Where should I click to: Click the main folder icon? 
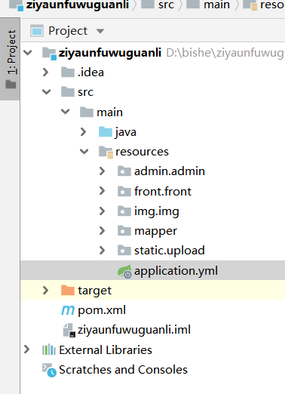point(87,112)
